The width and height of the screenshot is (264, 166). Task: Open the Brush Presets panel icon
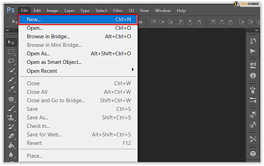point(253,100)
